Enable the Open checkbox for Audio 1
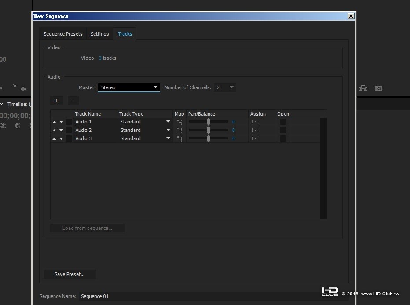Image resolution: width=410 pixels, height=305 pixels. pos(283,122)
